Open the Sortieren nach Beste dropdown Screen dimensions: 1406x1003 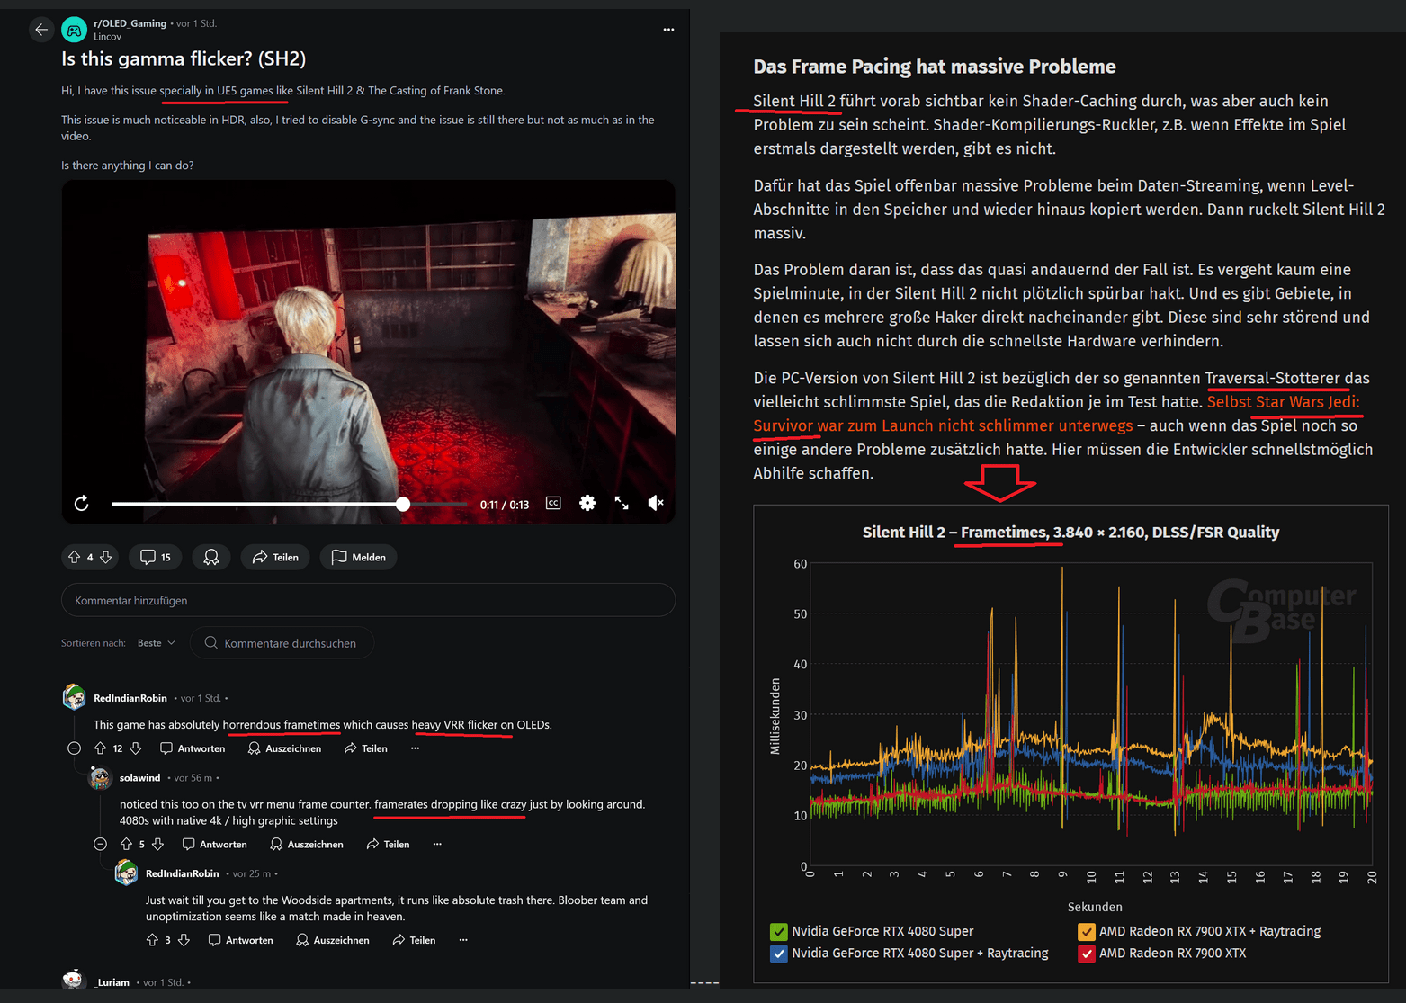pyautogui.click(x=157, y=643)
